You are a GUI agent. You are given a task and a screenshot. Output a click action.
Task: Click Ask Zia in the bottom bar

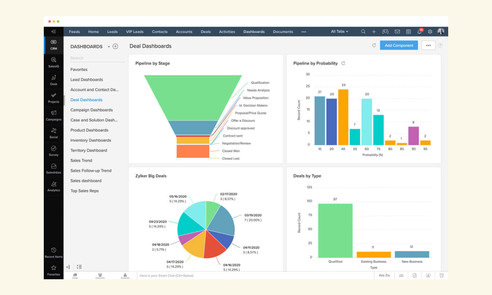click(384, 275)
